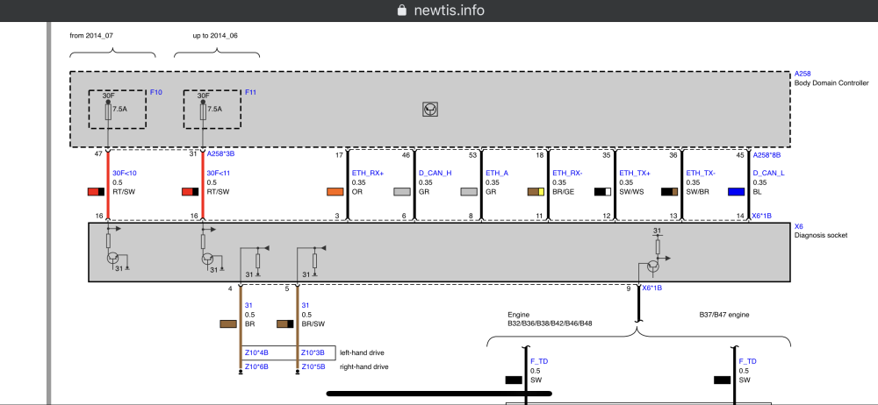Click the resistor symbol above pin 5
The width and height of the screenshot is (878, 405).
pos(314,260)
